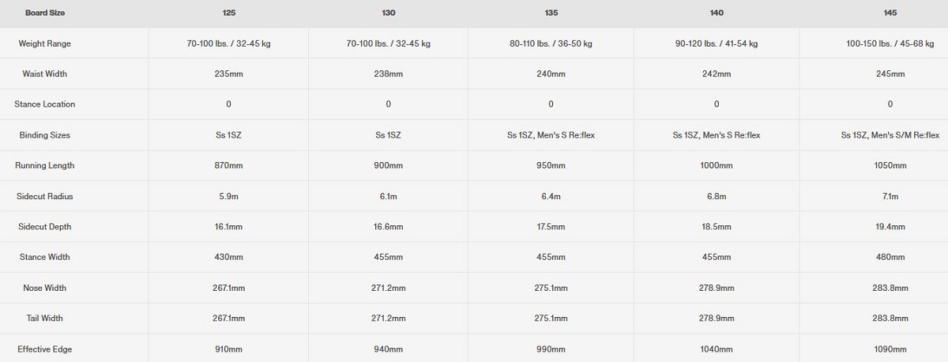
Task: Click the Stance Location row label
Action: [x=45, y=104]
